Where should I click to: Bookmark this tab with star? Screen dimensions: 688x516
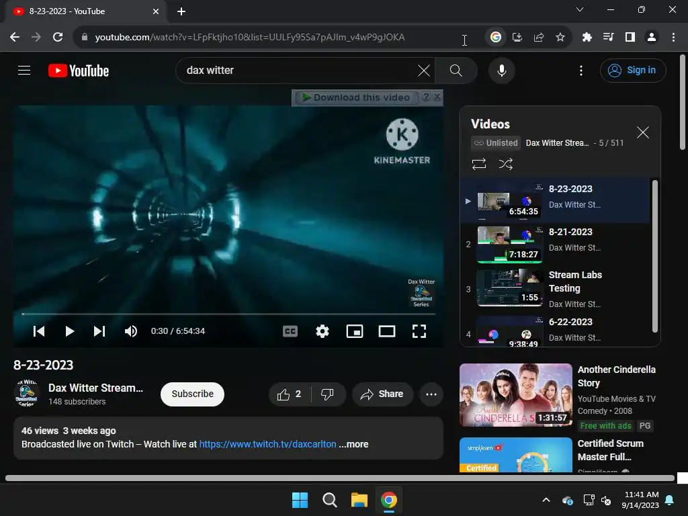560,38
